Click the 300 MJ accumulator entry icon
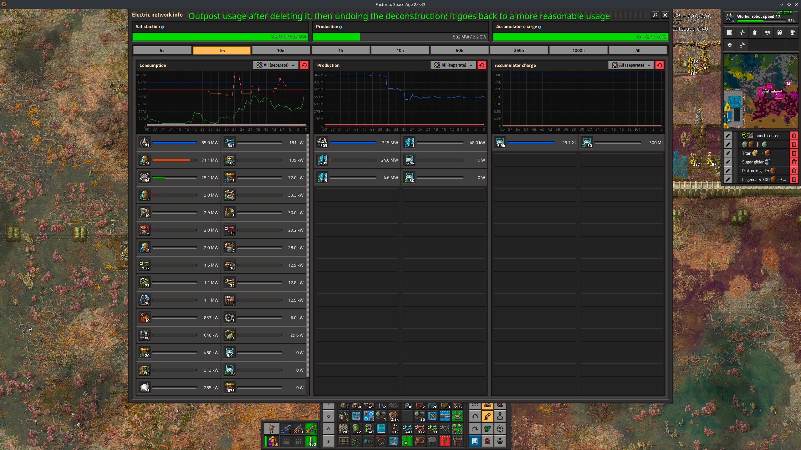Screen dimensions: 801x450 587,142
